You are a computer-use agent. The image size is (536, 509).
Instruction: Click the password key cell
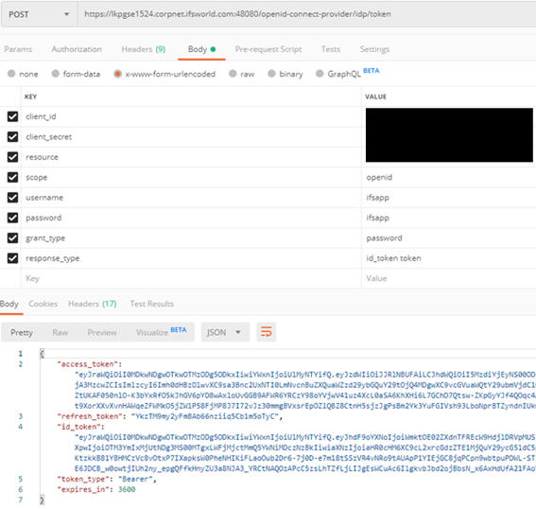click(x=191, y=218)
